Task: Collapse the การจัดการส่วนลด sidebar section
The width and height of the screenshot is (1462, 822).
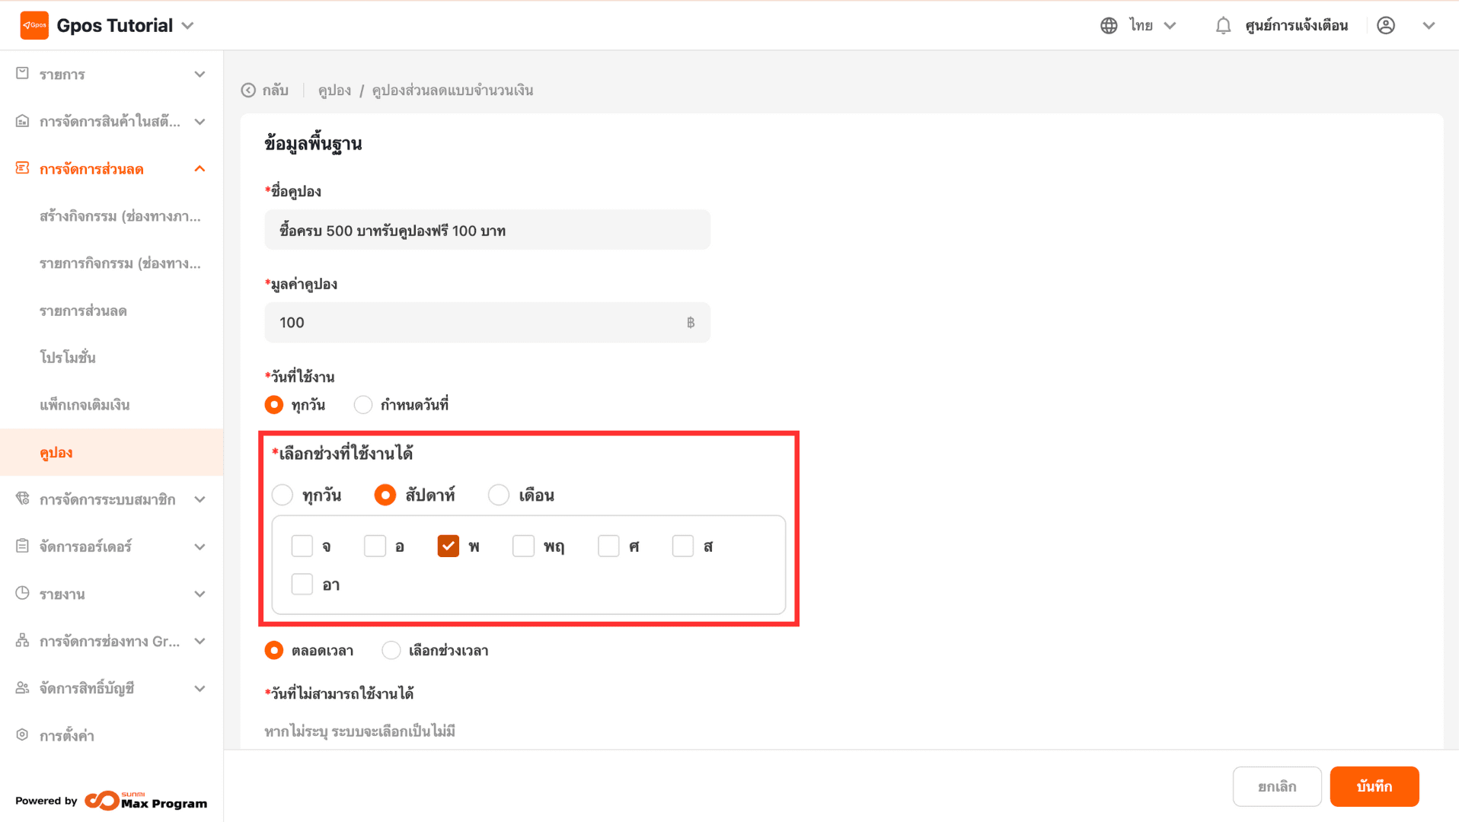Action: pyautogui.click(x=200, y=169)
